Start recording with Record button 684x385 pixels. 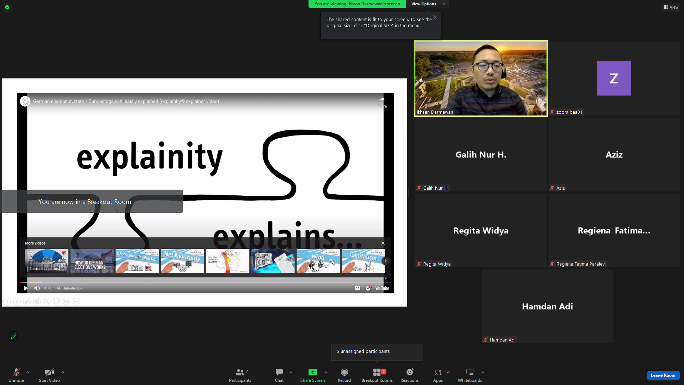click(344, 375)
